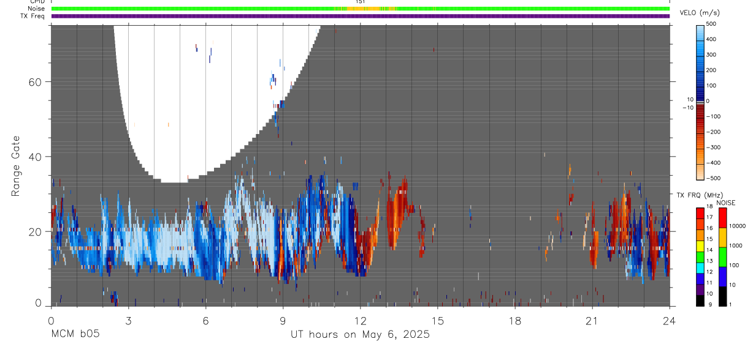This screenshot has width=753, height=347.
Task: Click the 300 label on velocity scale
Action: [712, 54]
